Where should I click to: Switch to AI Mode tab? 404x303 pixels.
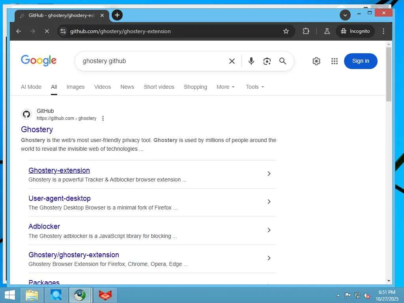31,87
